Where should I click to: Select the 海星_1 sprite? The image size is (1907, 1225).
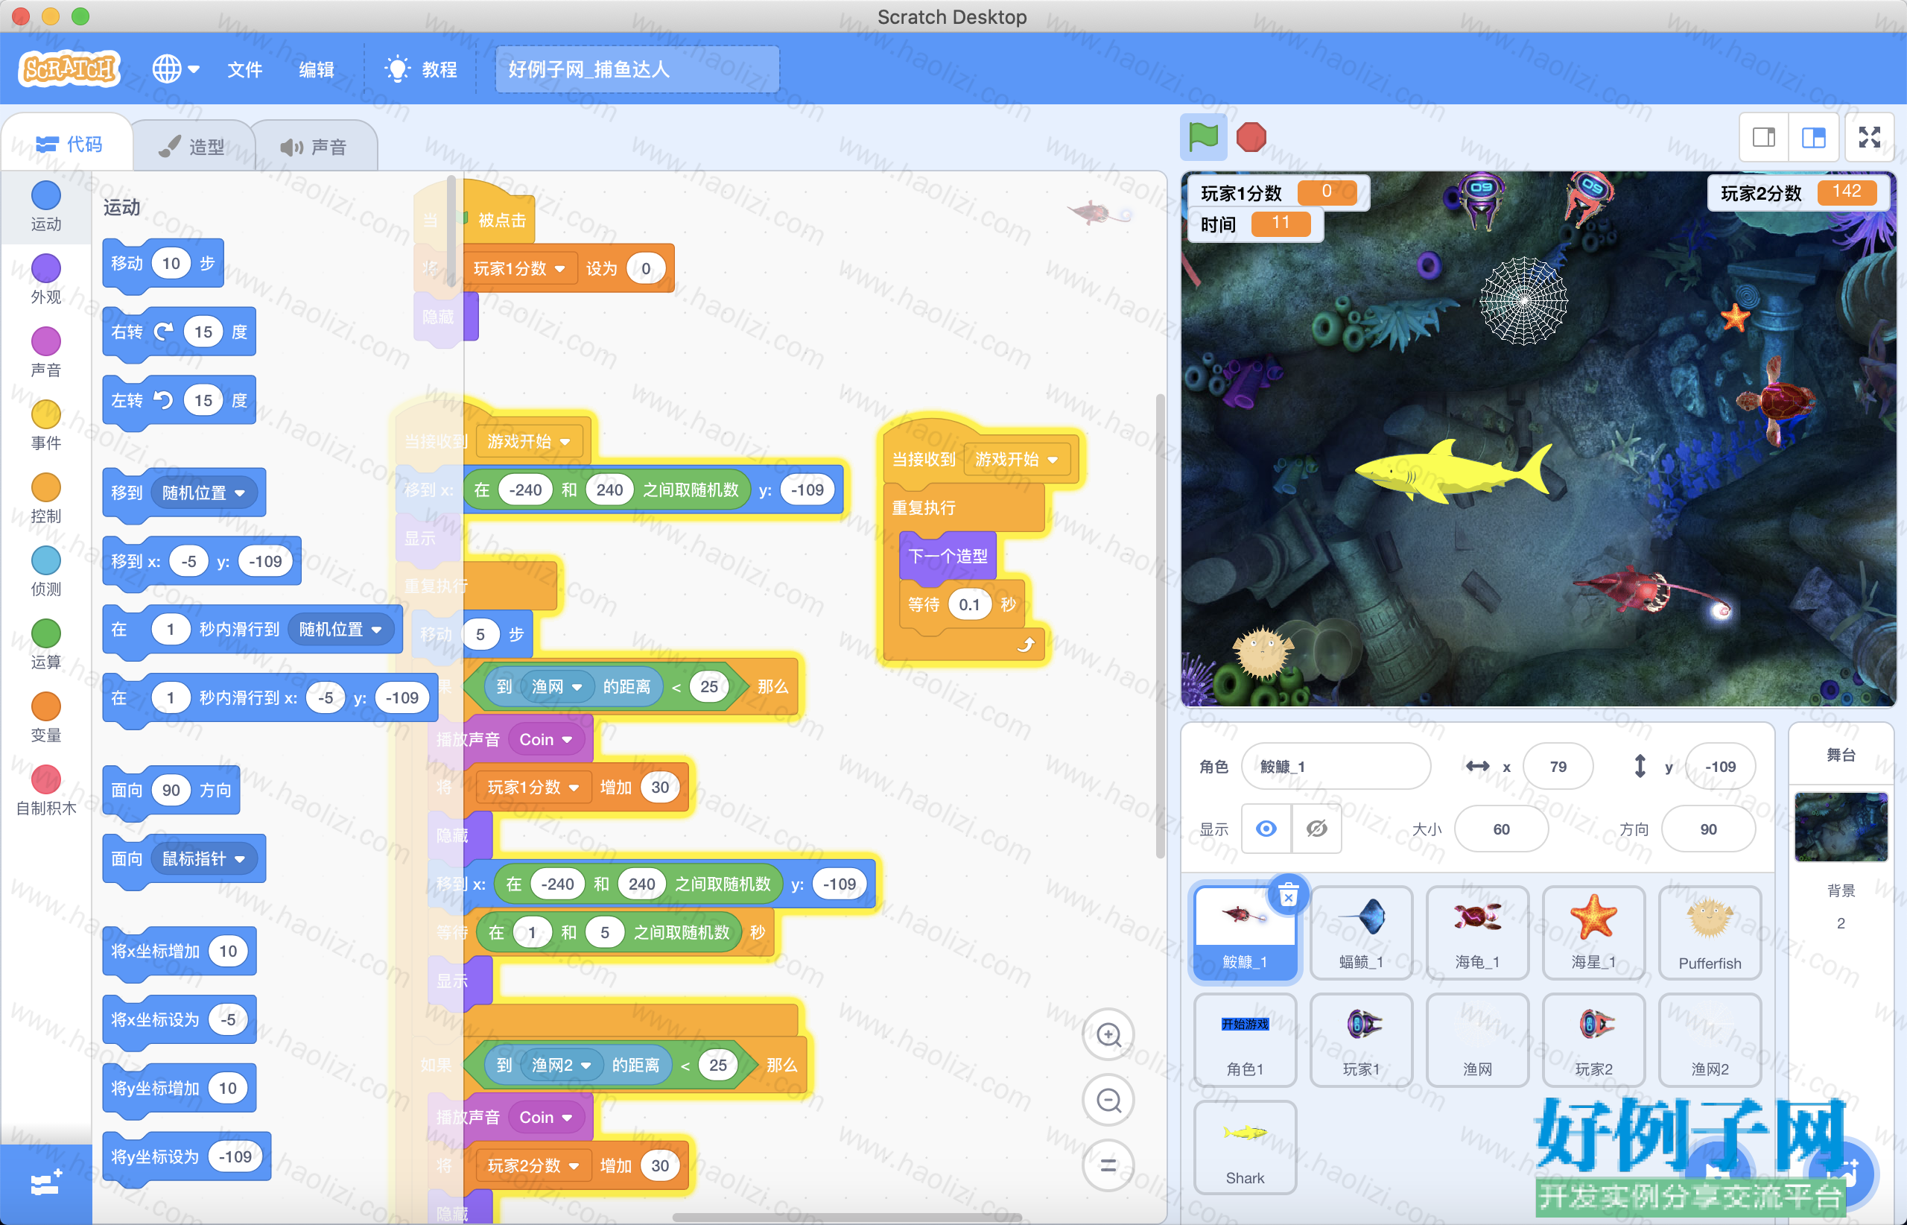tap(1593, 932)
